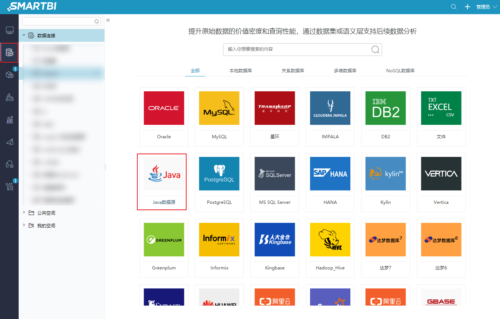The width and height of the screenshot is (500, 319).
Task: Choose the Greenplum datasource tile
Action: [164, 248]
